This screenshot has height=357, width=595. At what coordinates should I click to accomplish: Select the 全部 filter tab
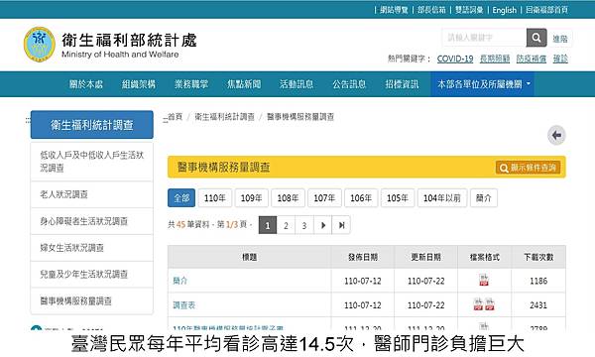point(181,198)
